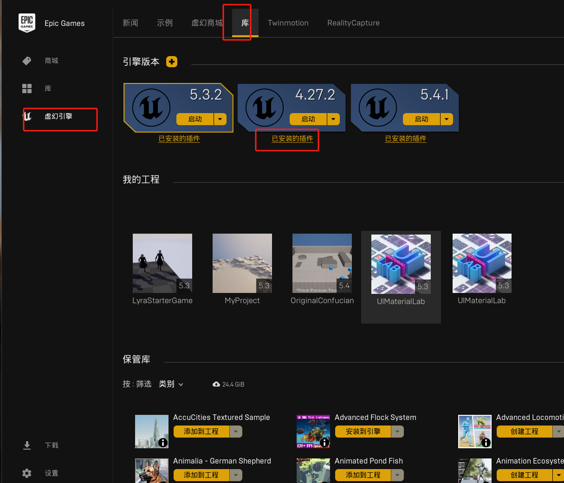Launch engine version 5.3.2
Viewport: 564px width, 483px height.
[x=195, y=119]
